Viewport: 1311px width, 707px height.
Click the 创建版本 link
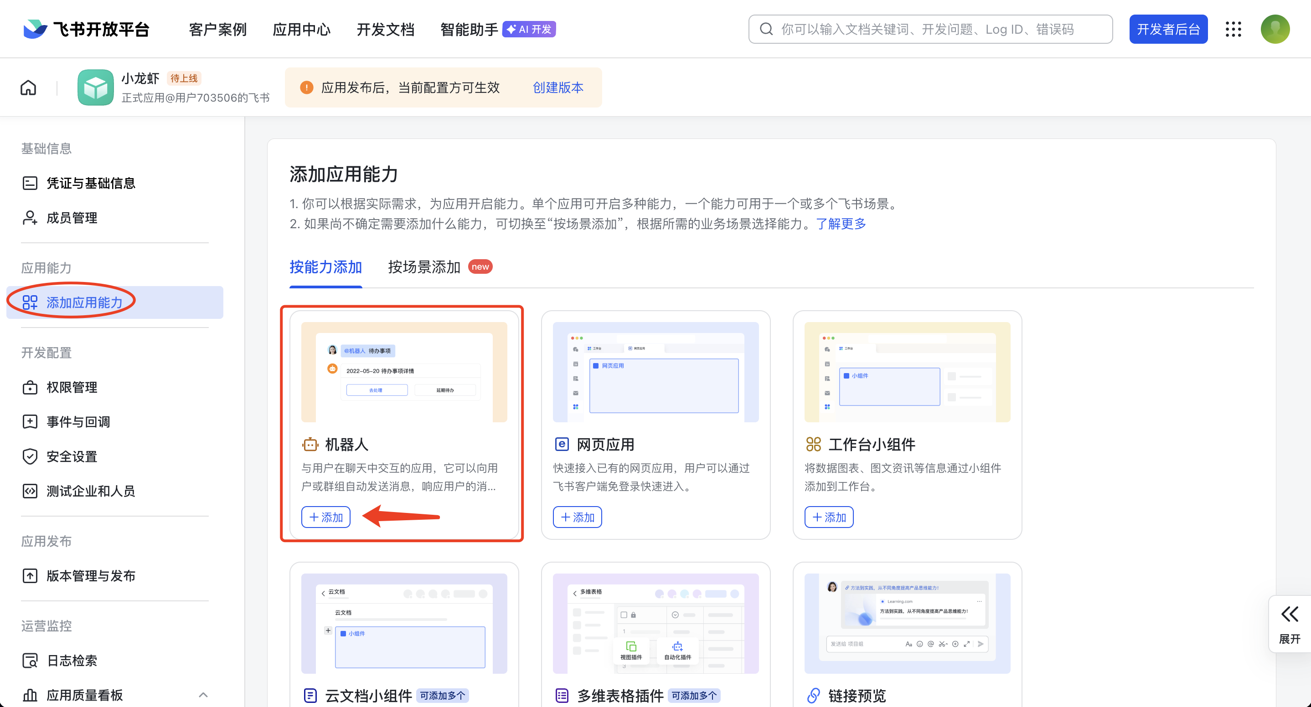pyautogui.click(x=558, y=87)
